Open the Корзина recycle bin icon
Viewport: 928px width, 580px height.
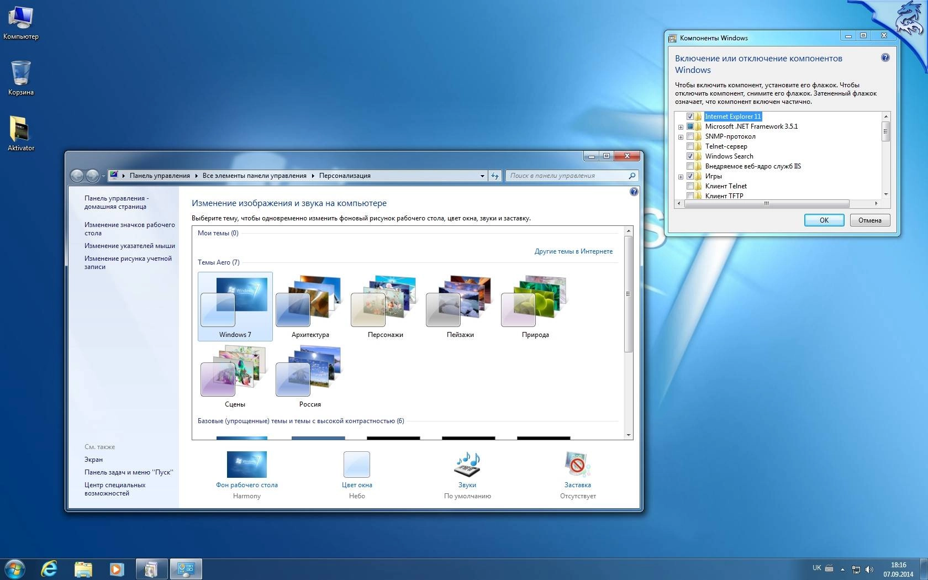[20, 78]
